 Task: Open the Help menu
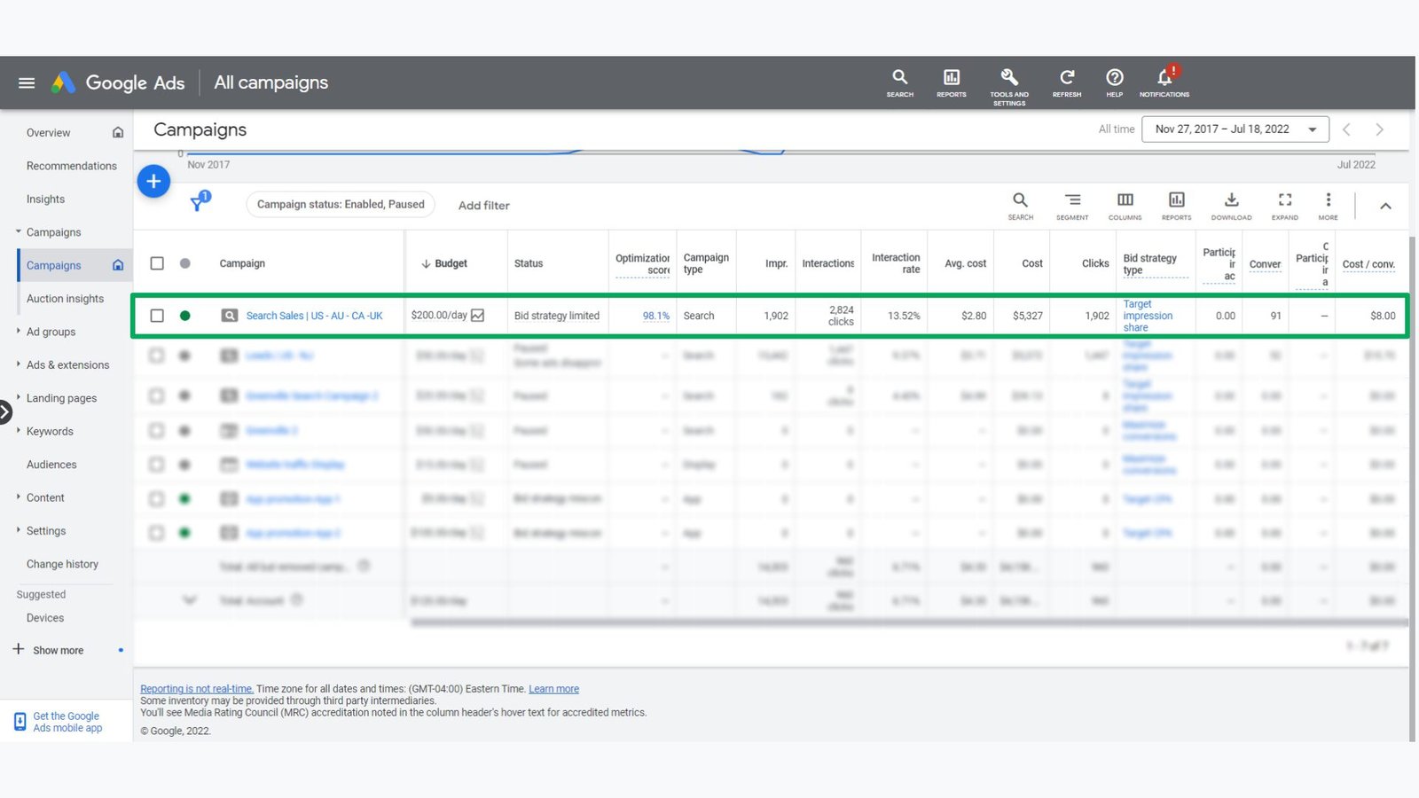tap(1115, 82)
